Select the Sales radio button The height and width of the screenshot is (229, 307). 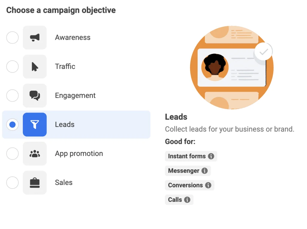[12, 183]
